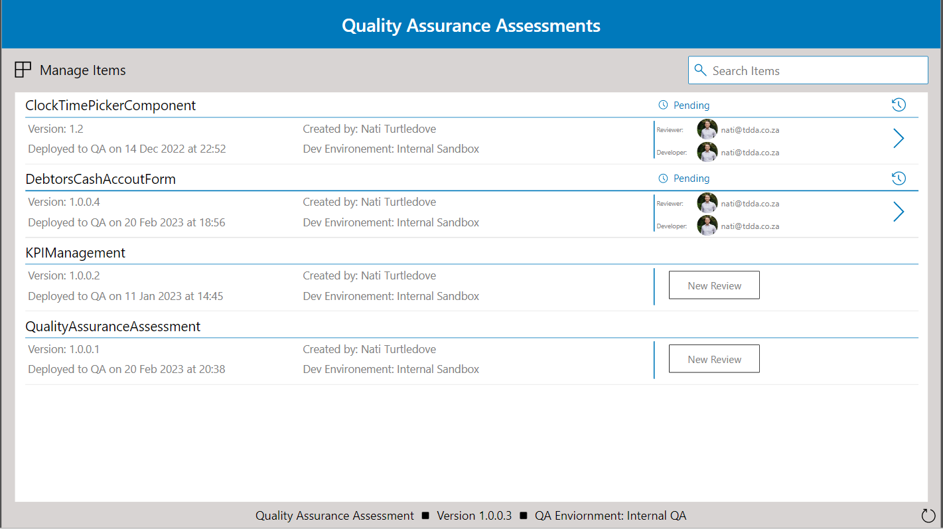Click developer avatar on ClockTimePickerComponent

coord(707,152)
